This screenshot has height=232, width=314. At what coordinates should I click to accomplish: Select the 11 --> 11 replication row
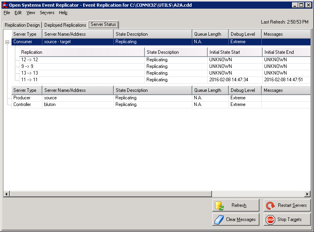coord(78,79)
